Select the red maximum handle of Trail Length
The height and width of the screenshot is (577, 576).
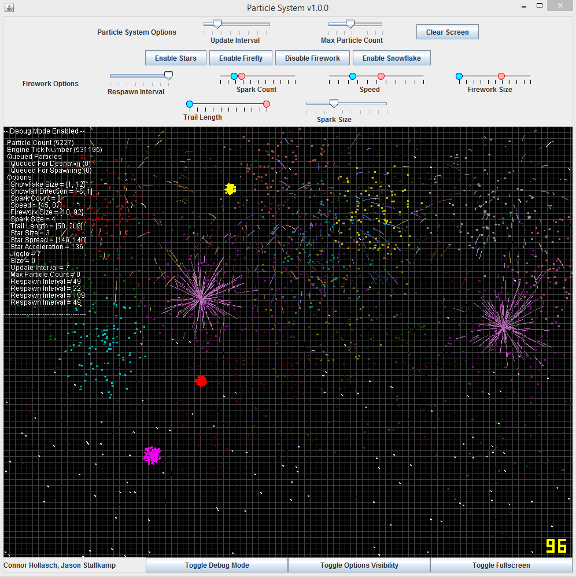coord(267,104)
